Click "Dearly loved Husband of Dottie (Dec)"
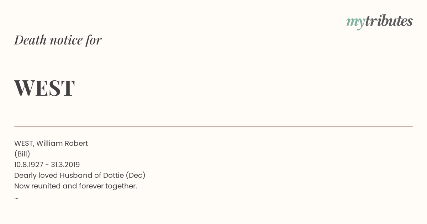The image size is (427, 224). (x=80, y=175)
